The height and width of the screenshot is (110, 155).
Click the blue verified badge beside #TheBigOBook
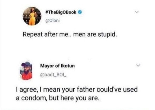pyautogui.click(x=80, y=12)
